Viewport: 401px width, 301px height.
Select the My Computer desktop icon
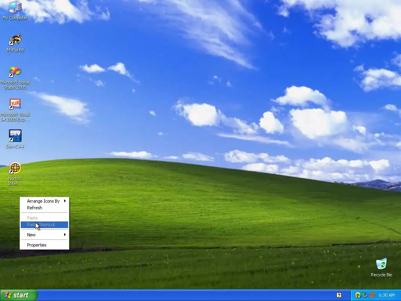click(15, 10)
